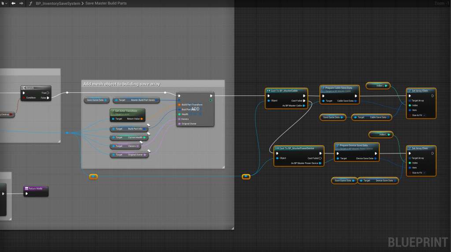Select the Current Health getter node
Image resolution: width=451 pixels, height=252 pixels.
[x=129, y=138]
